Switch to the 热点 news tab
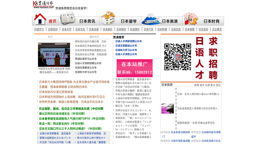Image resolution: width=256 pixels, height=144 pixels. pyautogui.click(x=50, y=37)
